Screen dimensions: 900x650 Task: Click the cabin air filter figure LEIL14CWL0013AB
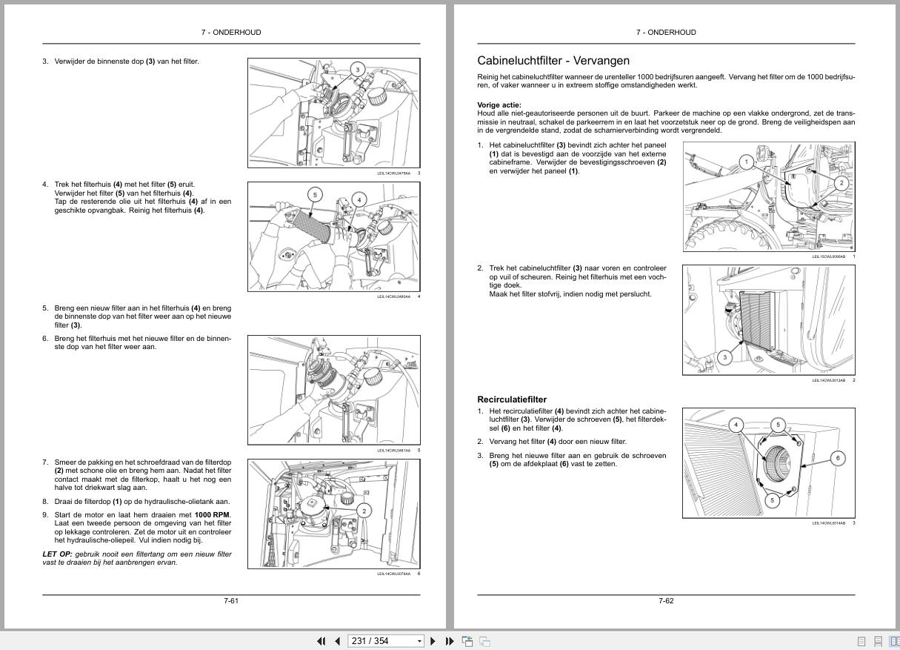point(769,320)
